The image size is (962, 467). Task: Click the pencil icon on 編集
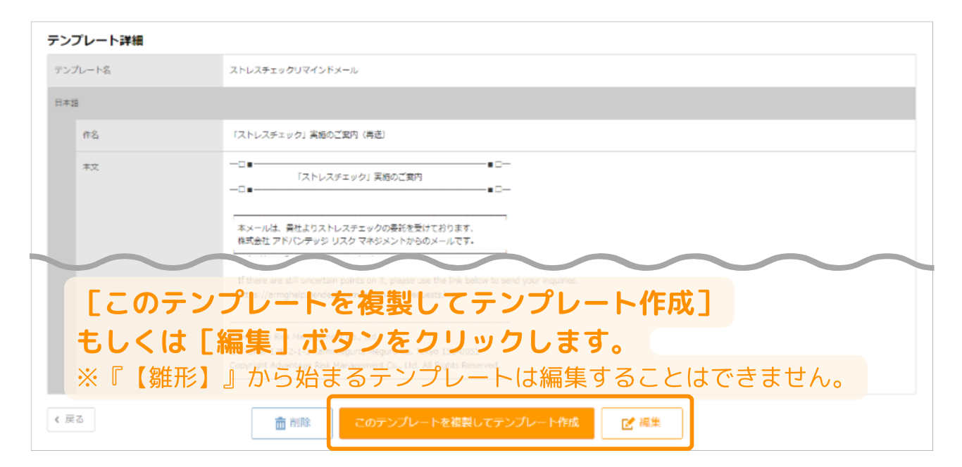pyautogui.click(x=627, y=423)
